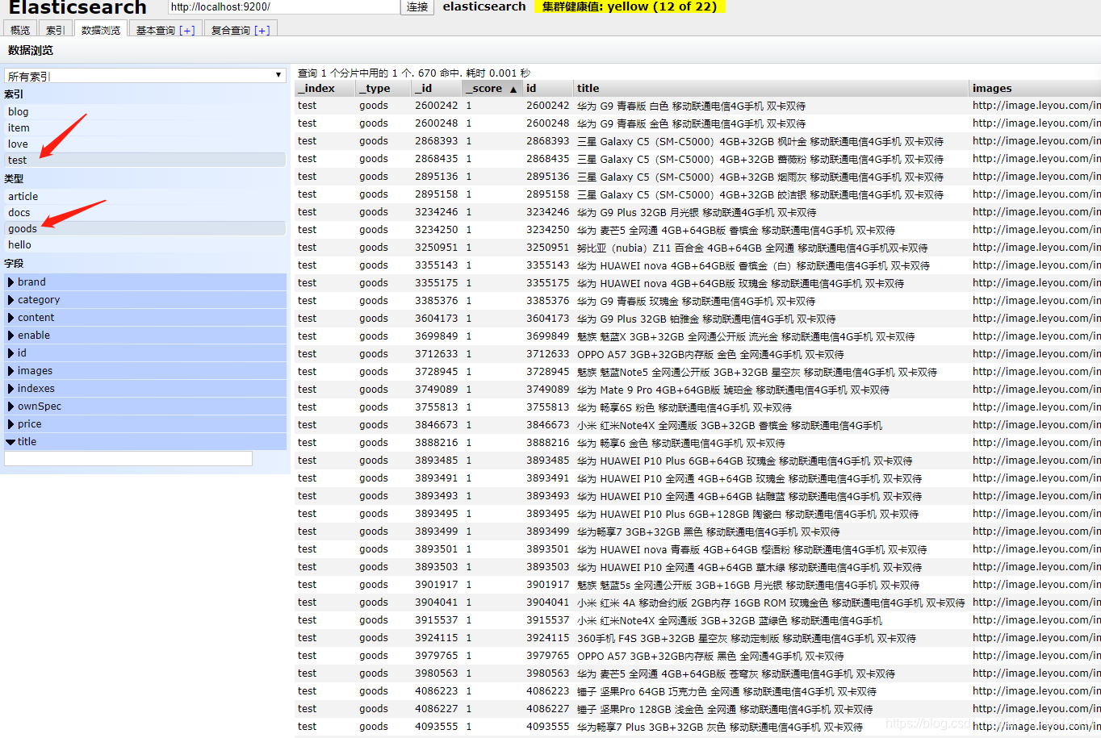Click title OPPO A57 3GB+32GB 金色
The width and height of the screenshot is (1101, 738).
pyautogui.click(x=710, y=354)
